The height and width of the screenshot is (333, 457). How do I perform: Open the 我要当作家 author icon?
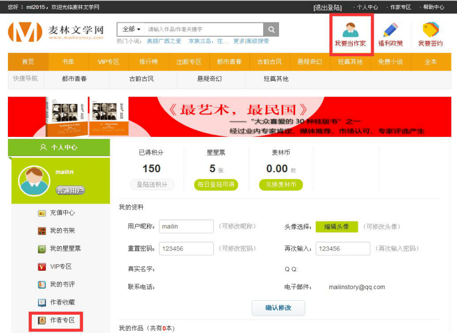point(350,31)
